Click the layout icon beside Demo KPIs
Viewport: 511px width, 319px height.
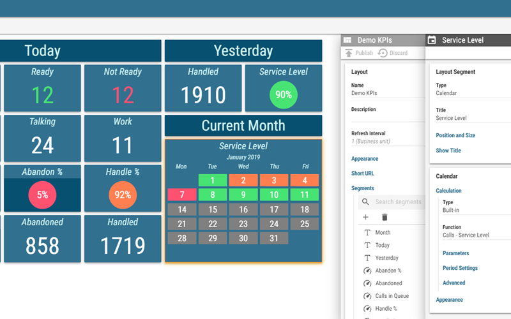point(348,40)
